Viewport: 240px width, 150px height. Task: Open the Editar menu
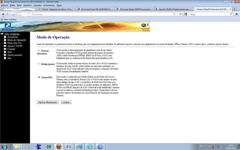click(x=12, y=5)
